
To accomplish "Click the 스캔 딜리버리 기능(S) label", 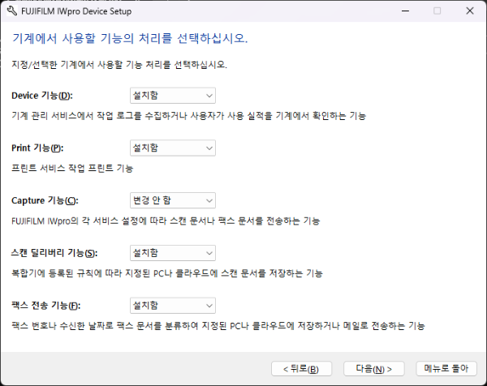I will [x=54, y=253].
